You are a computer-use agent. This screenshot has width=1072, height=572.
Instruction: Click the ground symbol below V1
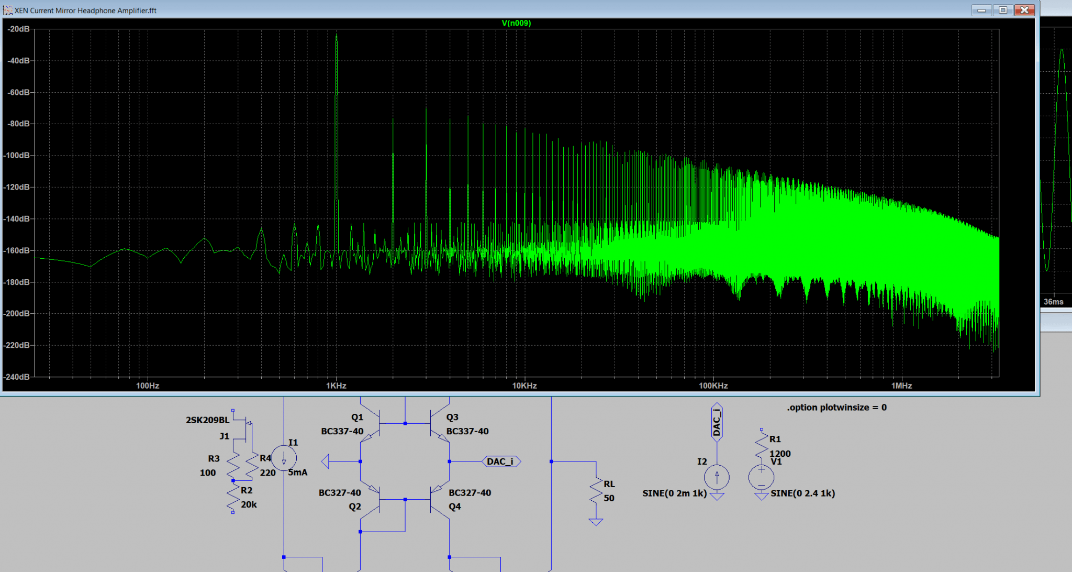(x=761, y=496)
